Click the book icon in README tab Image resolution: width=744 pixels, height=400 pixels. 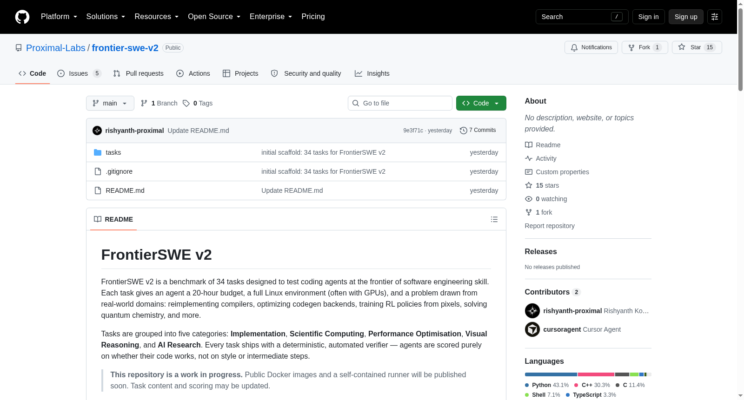coord(98,219)
